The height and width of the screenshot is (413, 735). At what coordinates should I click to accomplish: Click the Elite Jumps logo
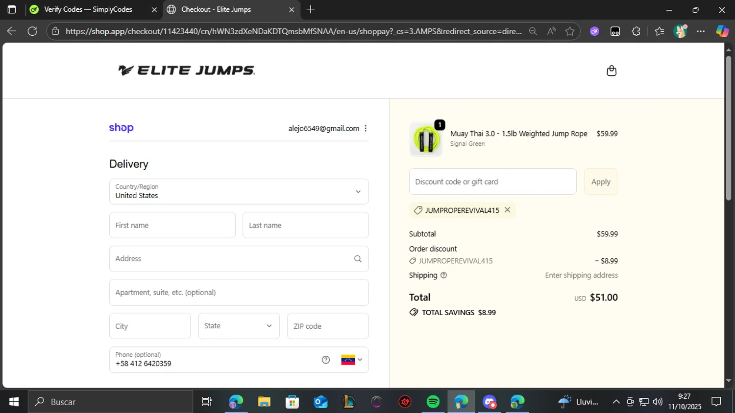pyautogui.click(x=187, y=70)
